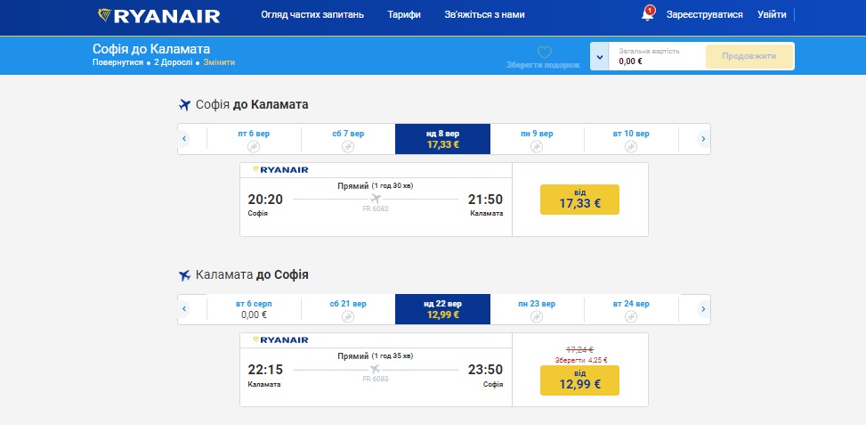Select the вт 6 серп return date tab
Screen dimensions: 866x425
click(x=254, y=309)
